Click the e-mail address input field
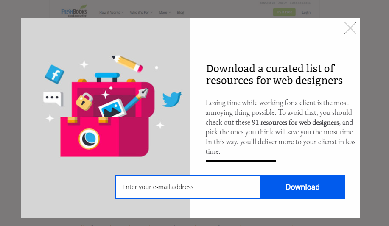 tap(188, 187)
